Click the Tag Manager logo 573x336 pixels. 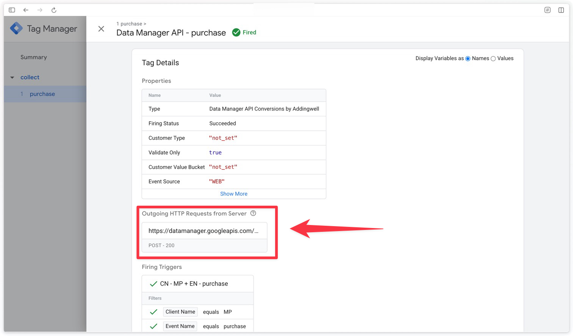(17, 28)
